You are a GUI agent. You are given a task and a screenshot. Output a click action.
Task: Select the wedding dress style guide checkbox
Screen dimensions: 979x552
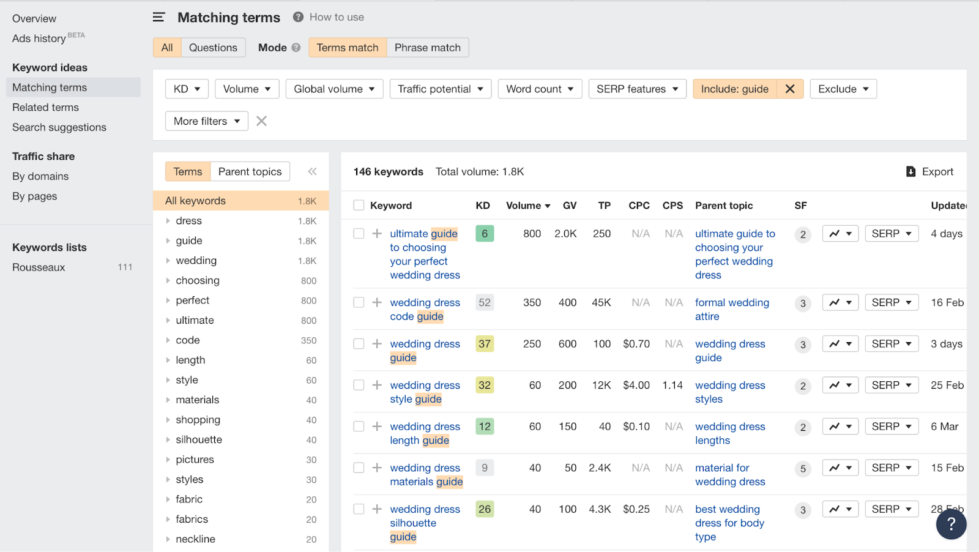click(x=359, y=385)
